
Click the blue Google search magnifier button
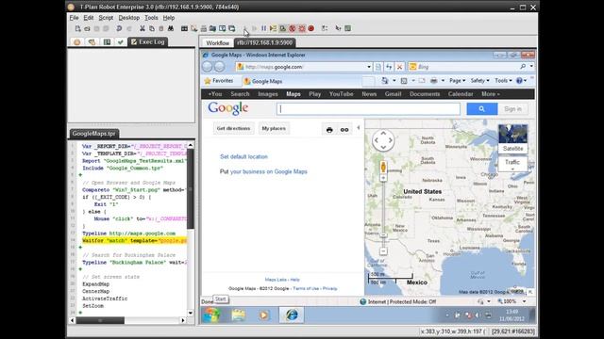pyautogui.click(x=482, y=109)
